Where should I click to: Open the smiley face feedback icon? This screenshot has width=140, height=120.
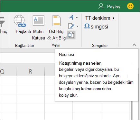(130, 6)
